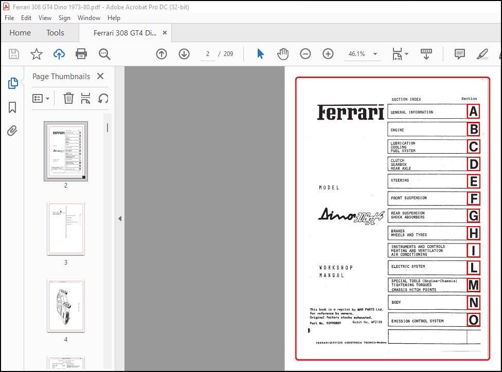Print the document with printer icon
Screen dimensions: 502x372
(x=81, y=54)
